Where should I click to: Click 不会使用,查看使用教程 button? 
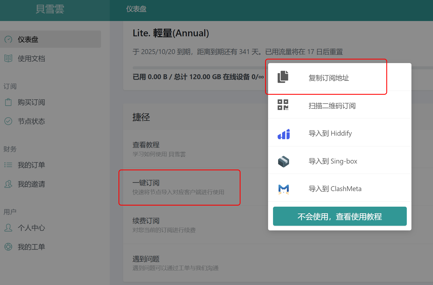point(340,216)
